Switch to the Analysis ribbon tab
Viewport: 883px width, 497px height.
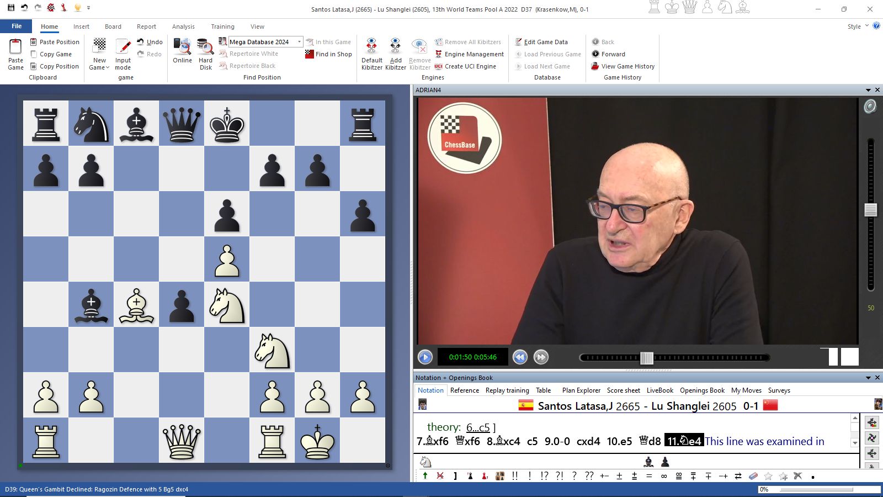pos(183,27)
